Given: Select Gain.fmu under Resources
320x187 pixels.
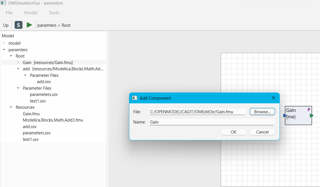Looking at the screenshot, I should coord(31,114).
